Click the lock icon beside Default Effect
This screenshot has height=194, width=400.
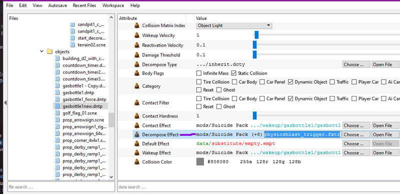pos(137,143)
